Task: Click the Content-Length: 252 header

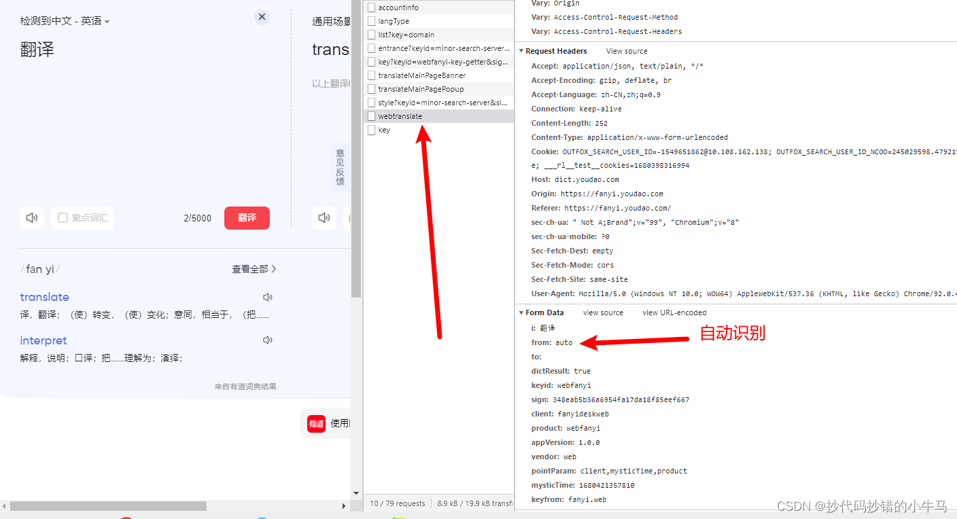Action: [570, 123]
